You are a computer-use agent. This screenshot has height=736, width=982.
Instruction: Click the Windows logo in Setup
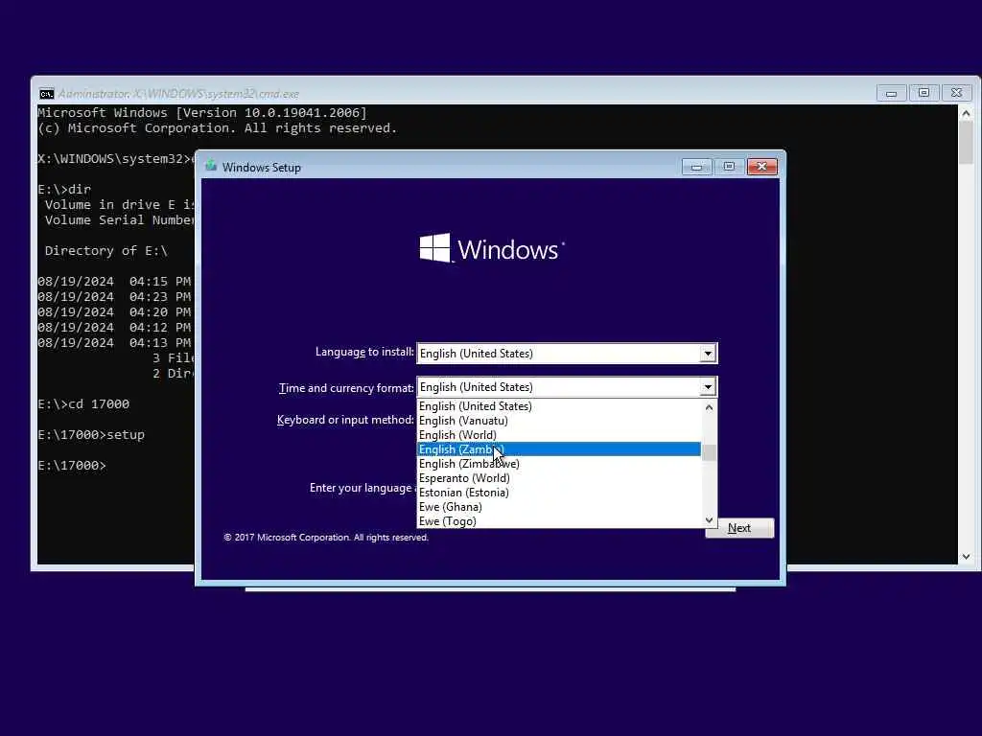pyautogui.click(x=492, y=248)
